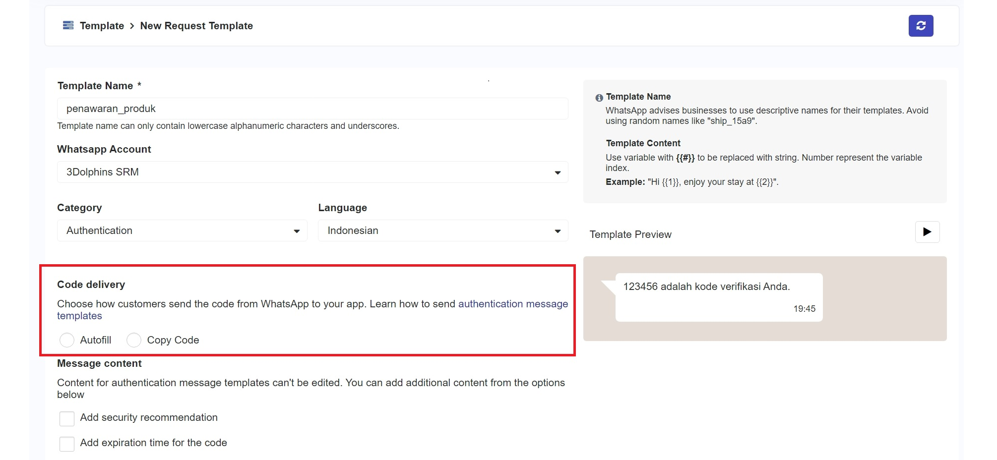Open the Whatsapp Account dropdown
This screenshot has height=460, width=997.
click(x=312, y=172)
